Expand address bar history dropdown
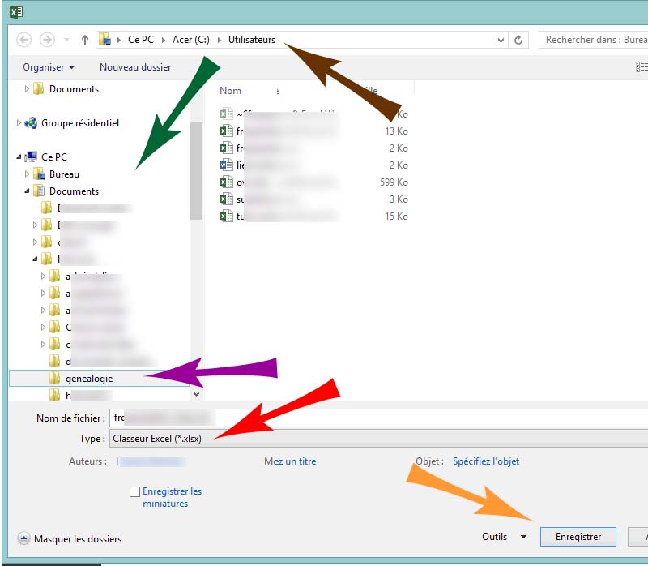 point(501,40)
